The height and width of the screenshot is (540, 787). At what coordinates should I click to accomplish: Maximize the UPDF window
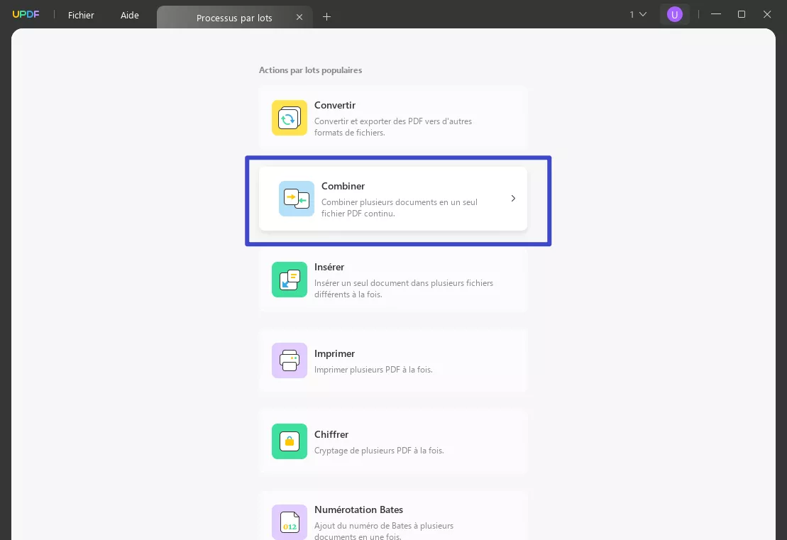click(742, 15)
